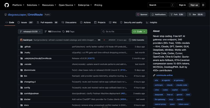This screenshot has width=210, height=108.
Task: Open the llm-gateway topic tag
Action: [160, 99]
